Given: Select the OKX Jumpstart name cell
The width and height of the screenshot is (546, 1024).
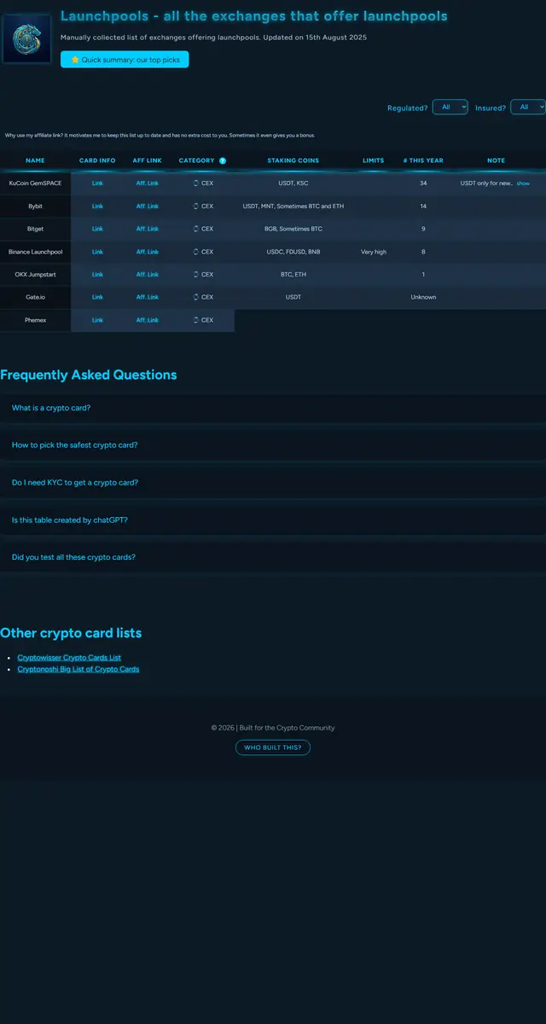Looking at the screenshot, I should (x=35, y=275).
